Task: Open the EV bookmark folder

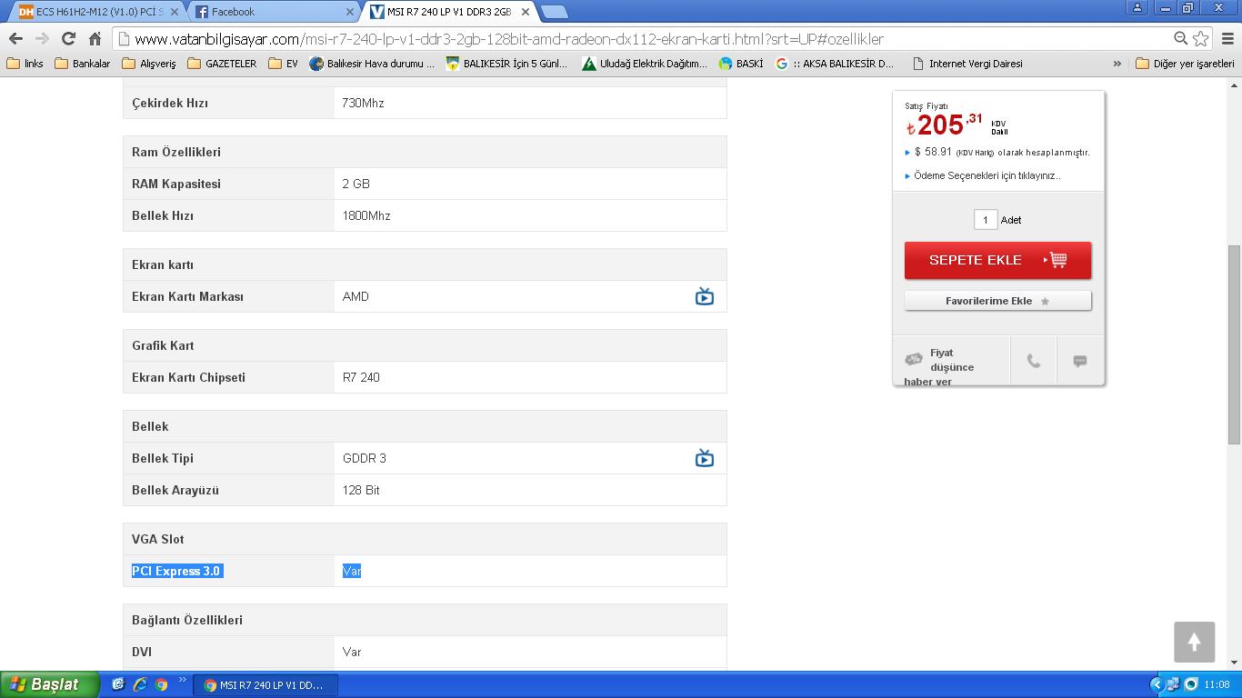Action: point(283,64)
